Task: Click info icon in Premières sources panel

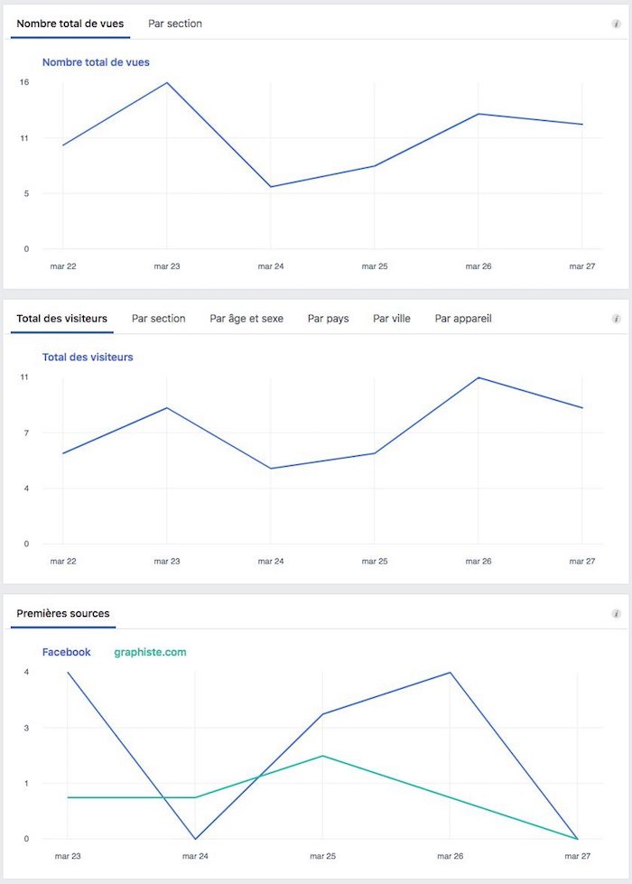Action: (x=616, y=614)
